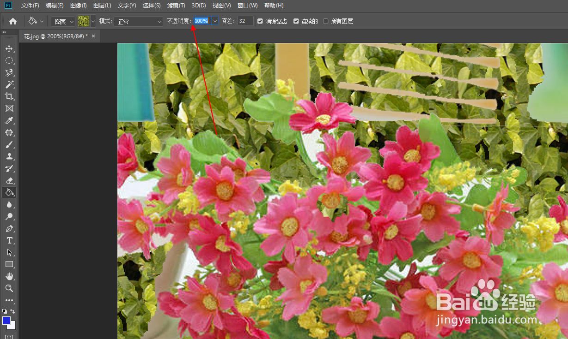This screenshot has height=339, width=568.
Task: Select the Brush tool
Action: click(x=9, y=144)
